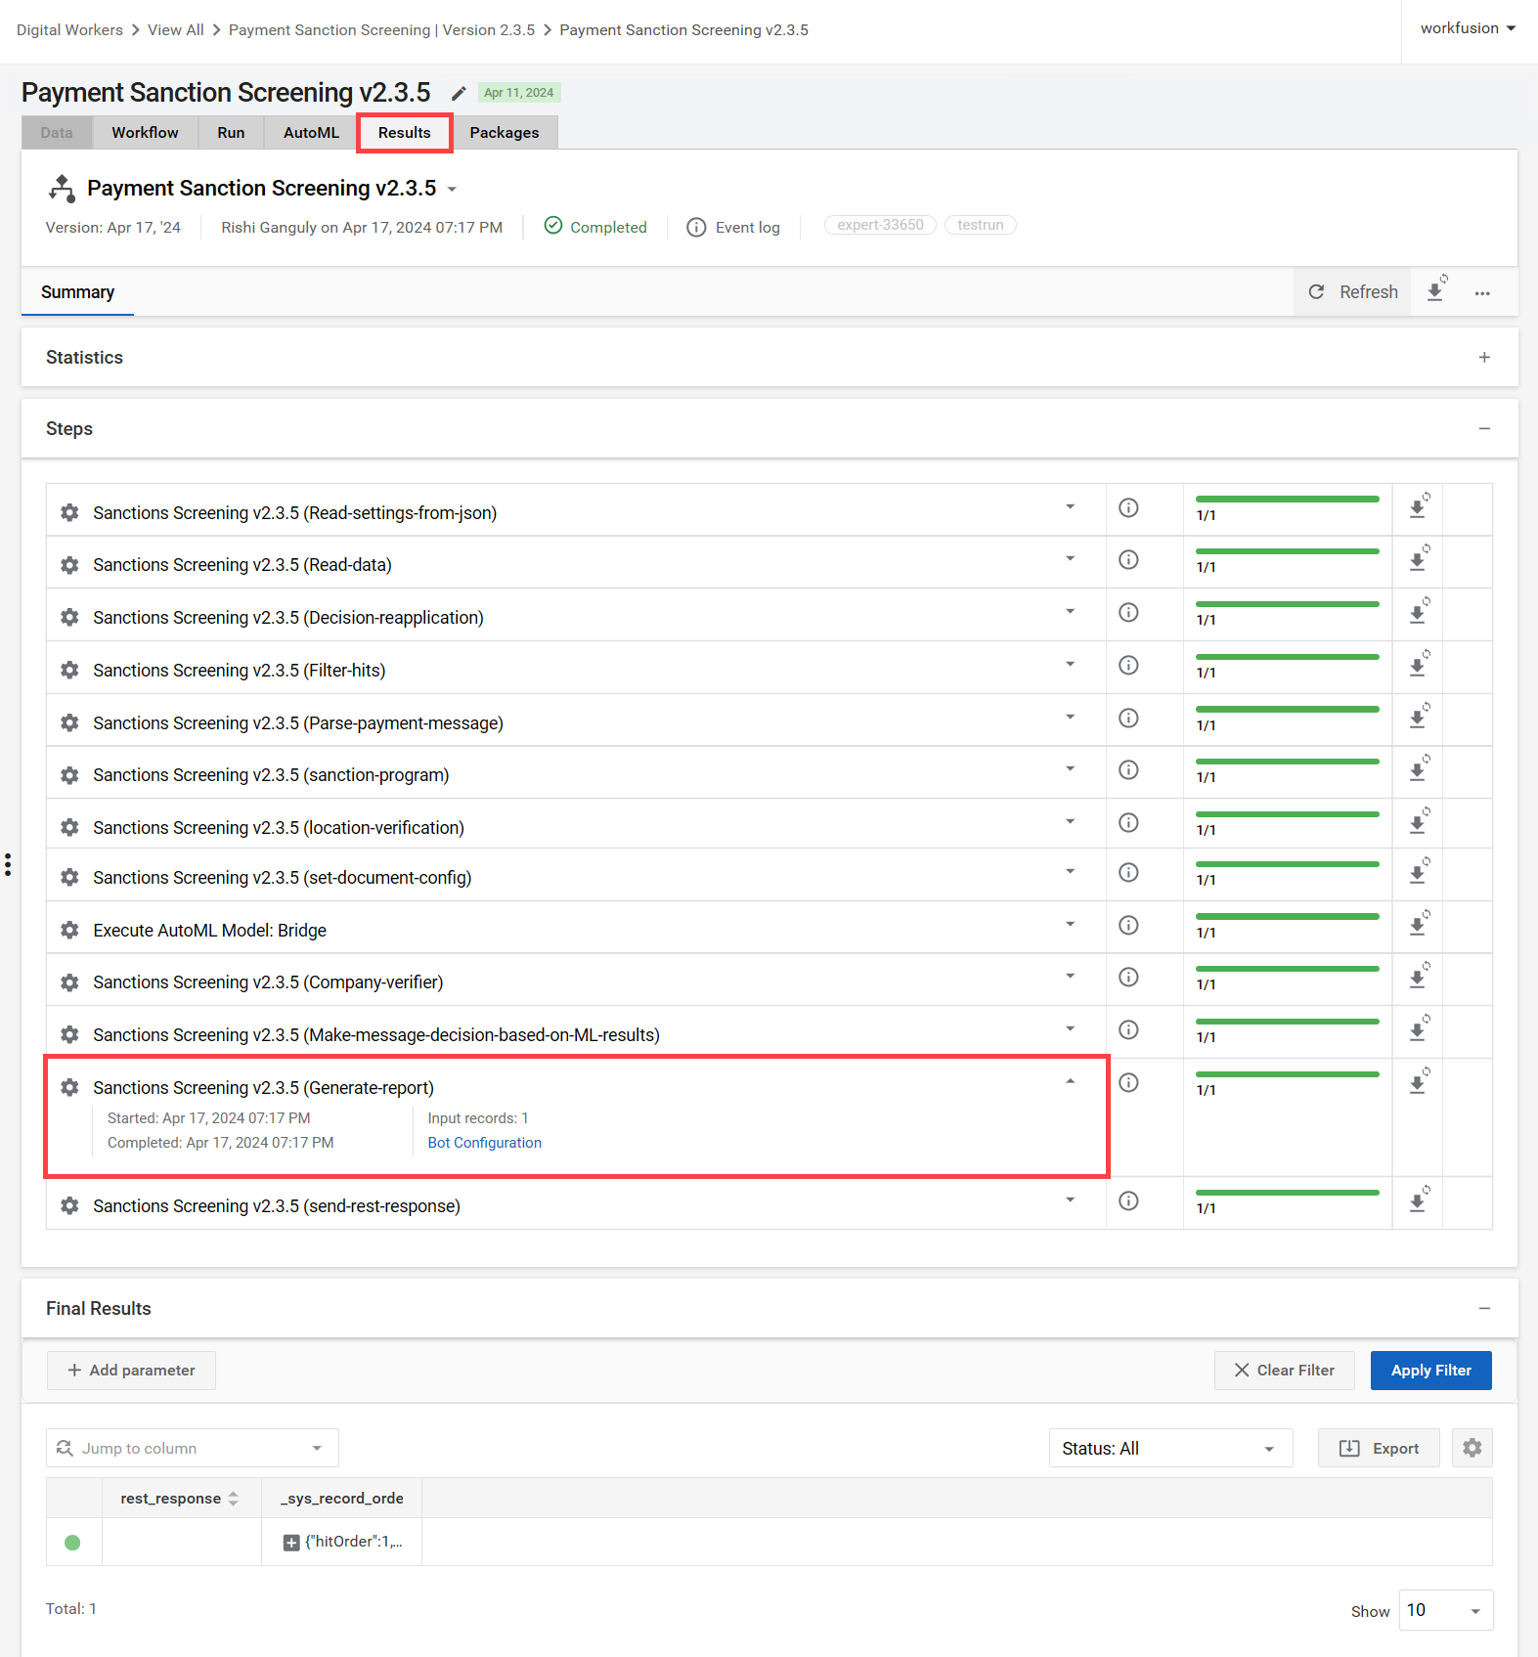
Task: Expand the Parse-payment-message step details
Action: (1070, 717)
